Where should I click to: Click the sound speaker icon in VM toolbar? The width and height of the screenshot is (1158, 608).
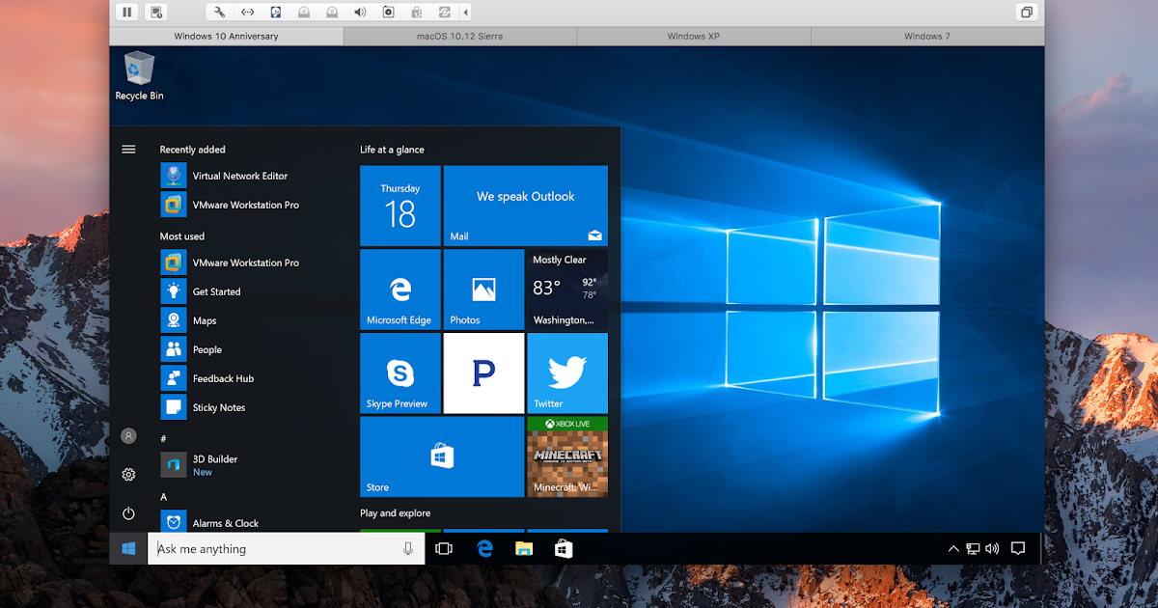point(360,13)
